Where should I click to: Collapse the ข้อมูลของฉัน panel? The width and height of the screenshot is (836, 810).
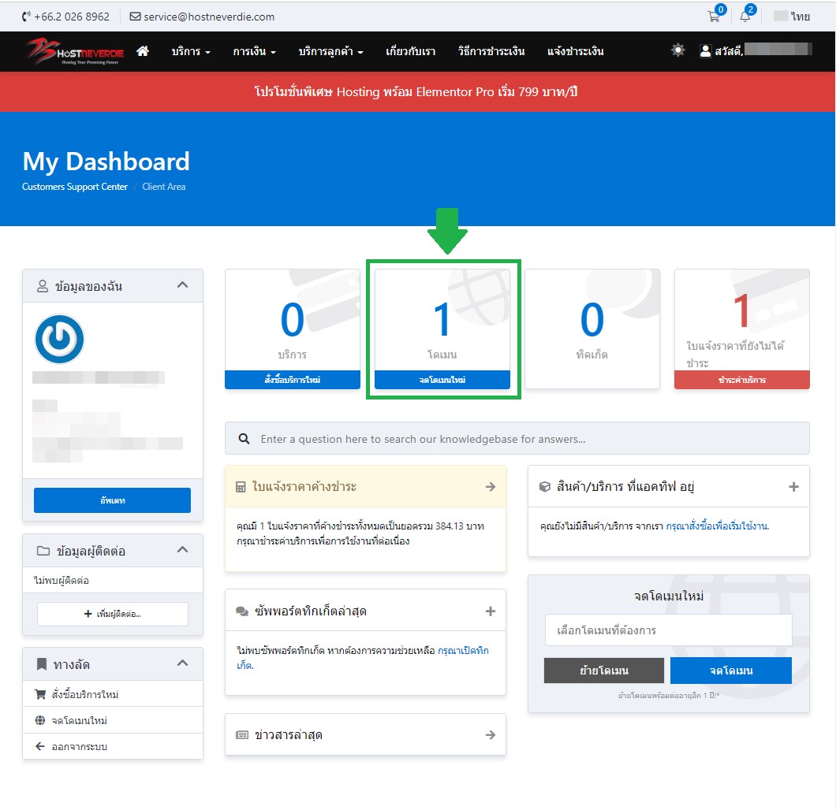pyautogui.click(x=182, y=285)
